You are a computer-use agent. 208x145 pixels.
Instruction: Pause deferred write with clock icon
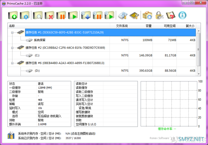pyautogui.click(x=98, y=15)
